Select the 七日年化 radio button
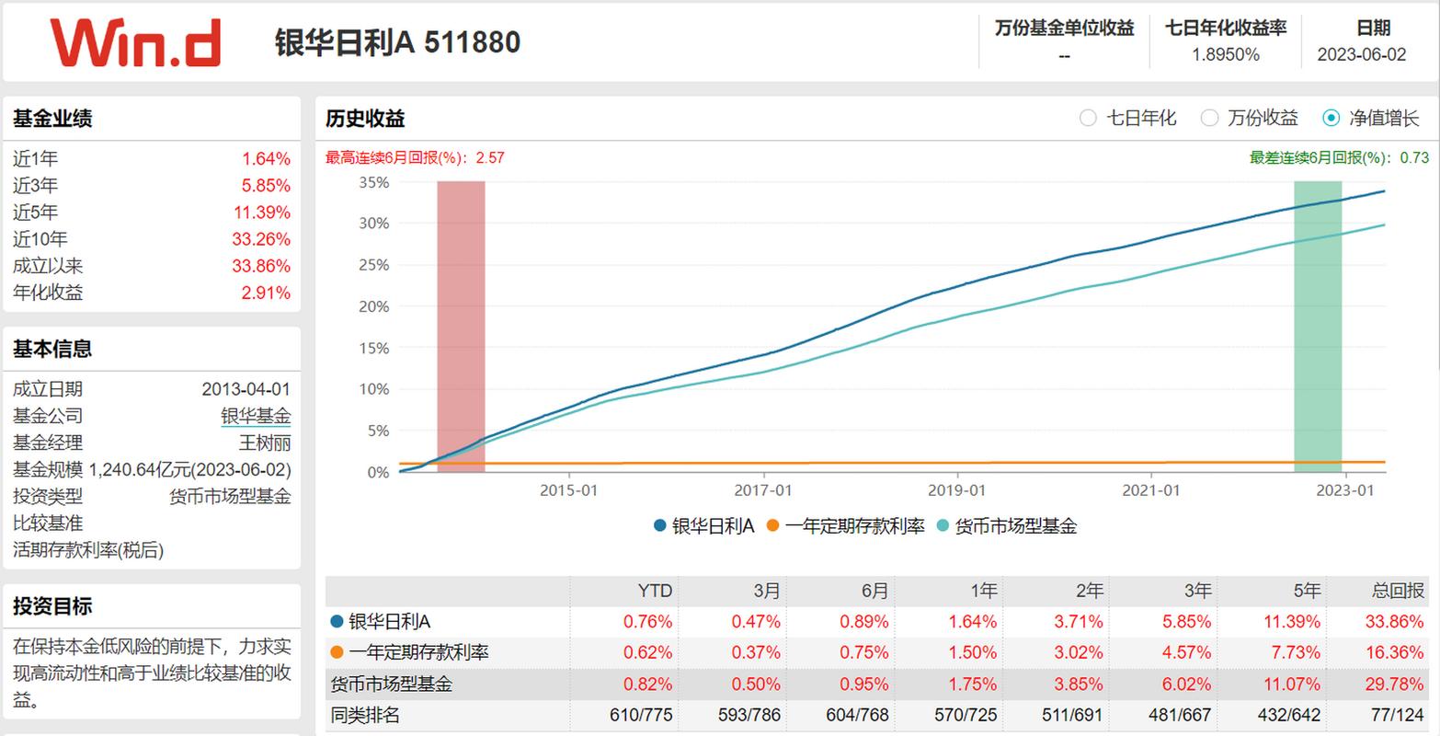The width and height of the screenshot is (1440, 736). point(1088,118)
